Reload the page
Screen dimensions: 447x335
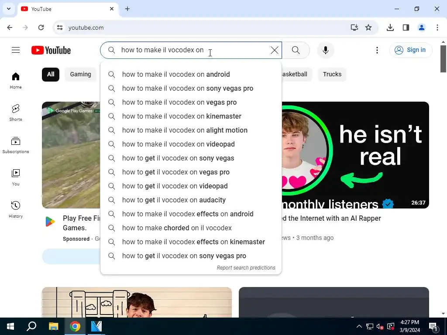pyautogui.click(x=41, y=27)
